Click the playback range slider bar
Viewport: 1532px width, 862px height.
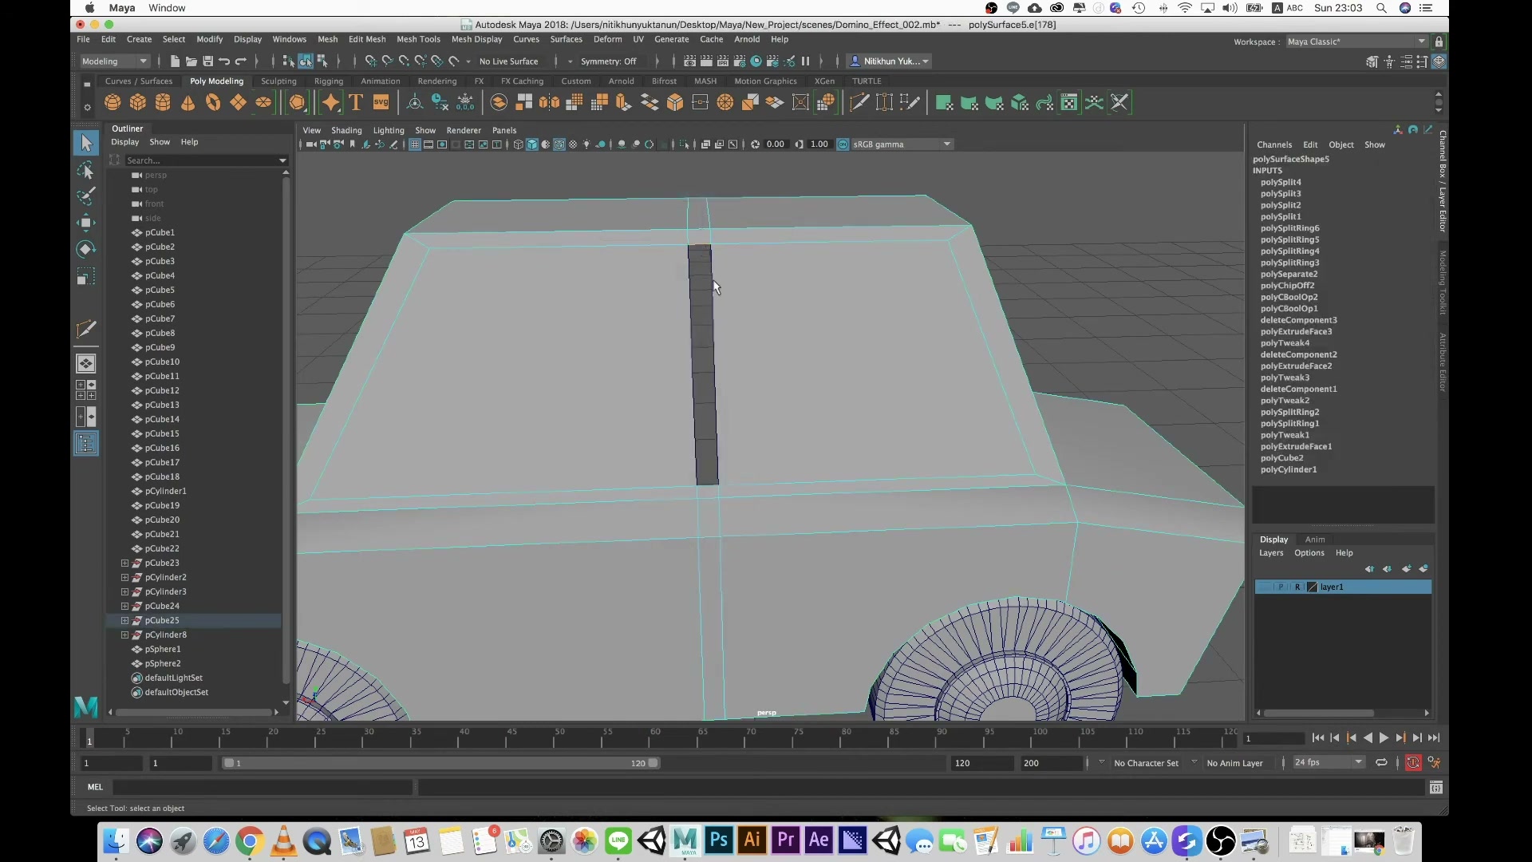[x=441, y=763]
